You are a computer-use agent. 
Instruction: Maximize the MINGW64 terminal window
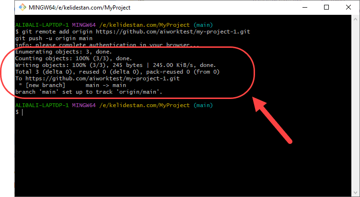coord(326,8)
